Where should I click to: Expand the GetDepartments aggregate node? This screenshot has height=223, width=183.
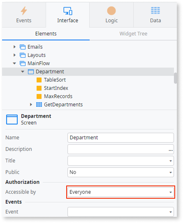(x=31, y=105)
